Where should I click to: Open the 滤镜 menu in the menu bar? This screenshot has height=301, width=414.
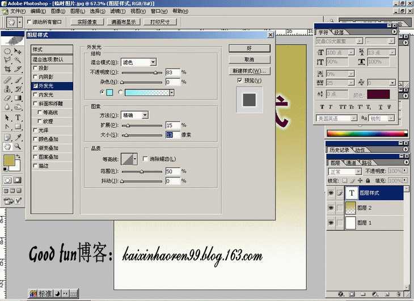point(118,11)
